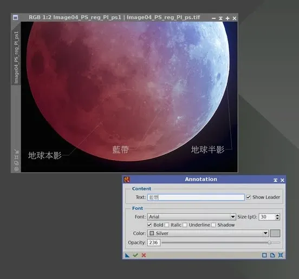This screenshot has height=279, width=299.
Task: Click the circular target icon at the bottom left
Action: click(x=16, y=169)
